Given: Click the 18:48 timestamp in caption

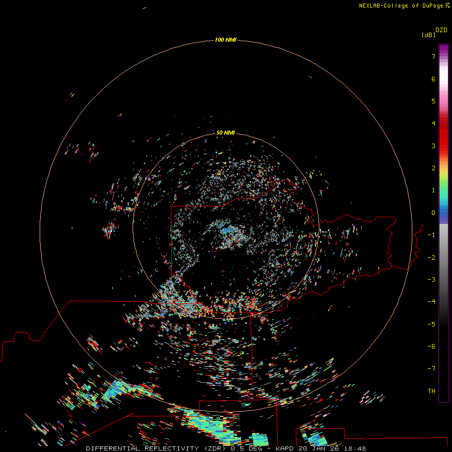Looking at the screenshot, I should coord(355,448).
